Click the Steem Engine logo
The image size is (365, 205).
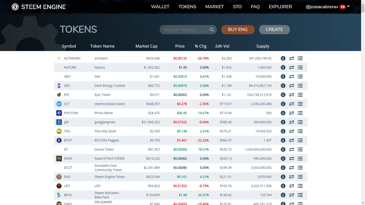[x=38, y=7]
